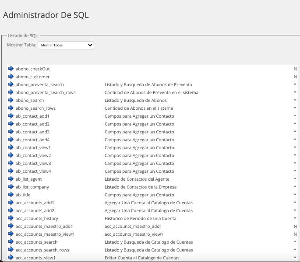Viewport: 300px width, 262px height.
Task: Click the acc_accounts_maestro_view1 description text
Action: 134,234
